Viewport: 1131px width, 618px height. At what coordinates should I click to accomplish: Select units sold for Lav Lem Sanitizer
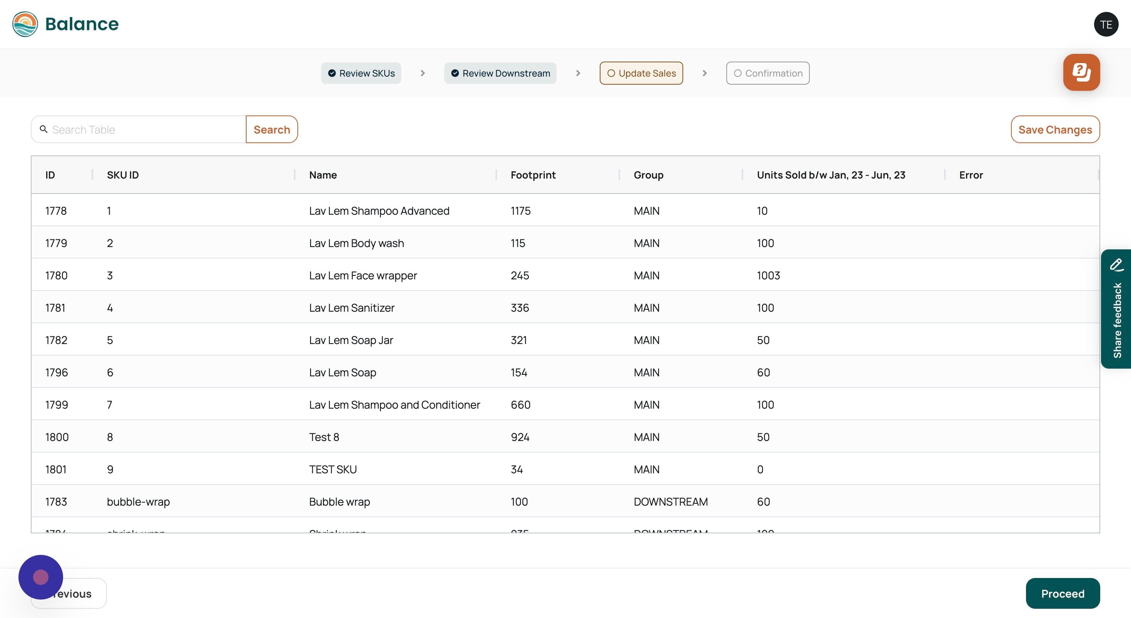(x=765, y=308)
